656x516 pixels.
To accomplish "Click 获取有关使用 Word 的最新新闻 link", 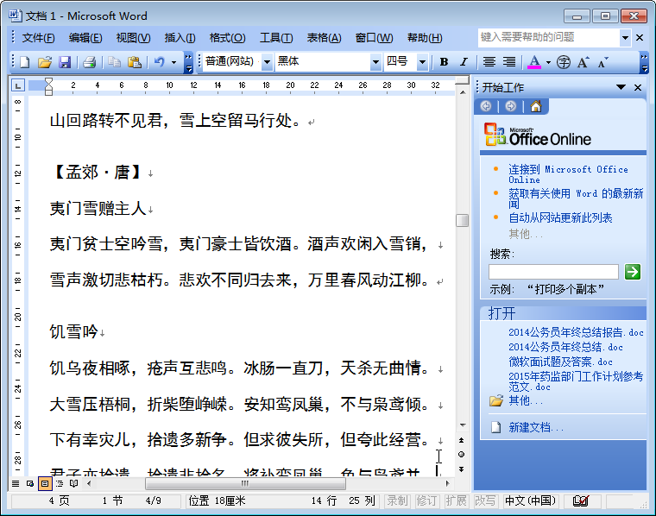I will 576,198.
